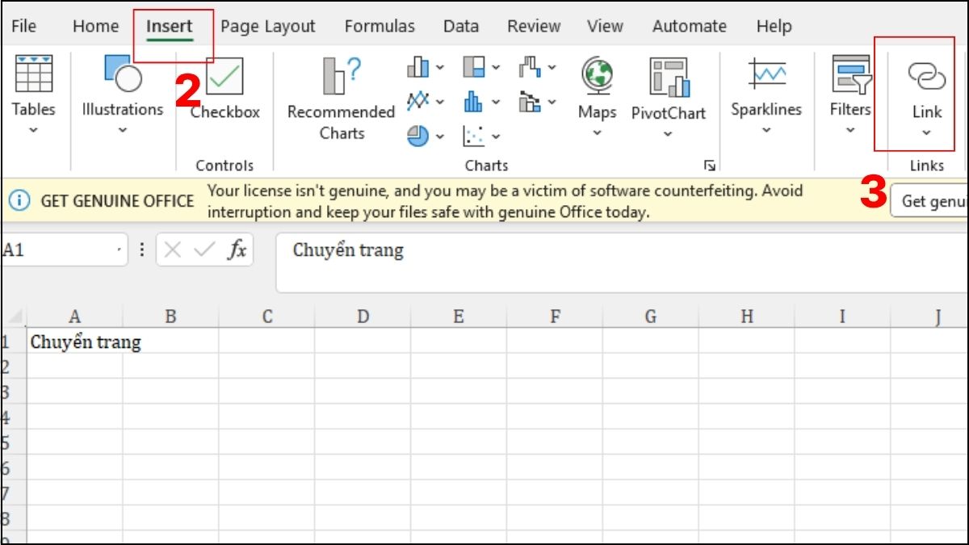This screenshot has height=545, width=969.
Task: Insert a Checkbox control
Action: click(x=224, y=89)
